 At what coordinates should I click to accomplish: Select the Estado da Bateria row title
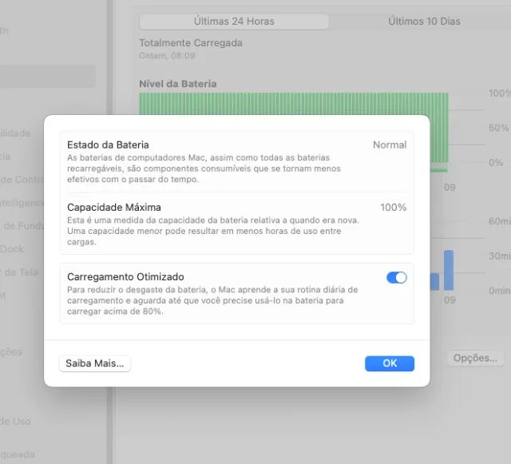coord(108,145)
